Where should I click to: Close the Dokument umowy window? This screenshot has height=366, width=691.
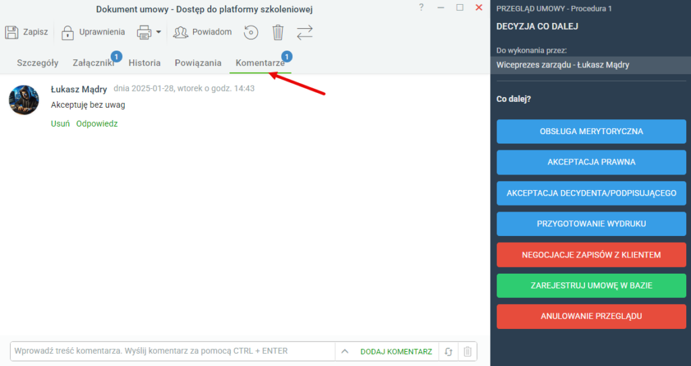[x=478, y=7]
